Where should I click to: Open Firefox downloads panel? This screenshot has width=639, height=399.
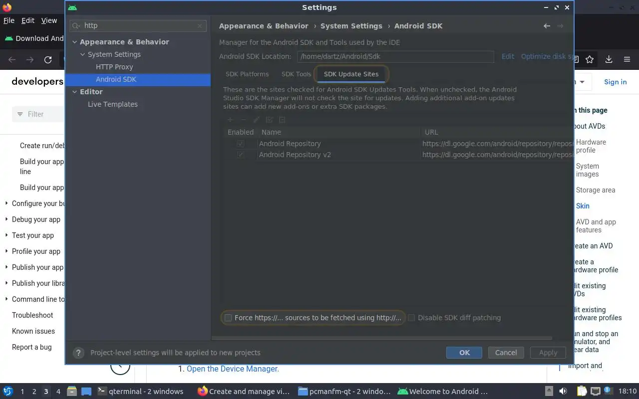(609, 59)
